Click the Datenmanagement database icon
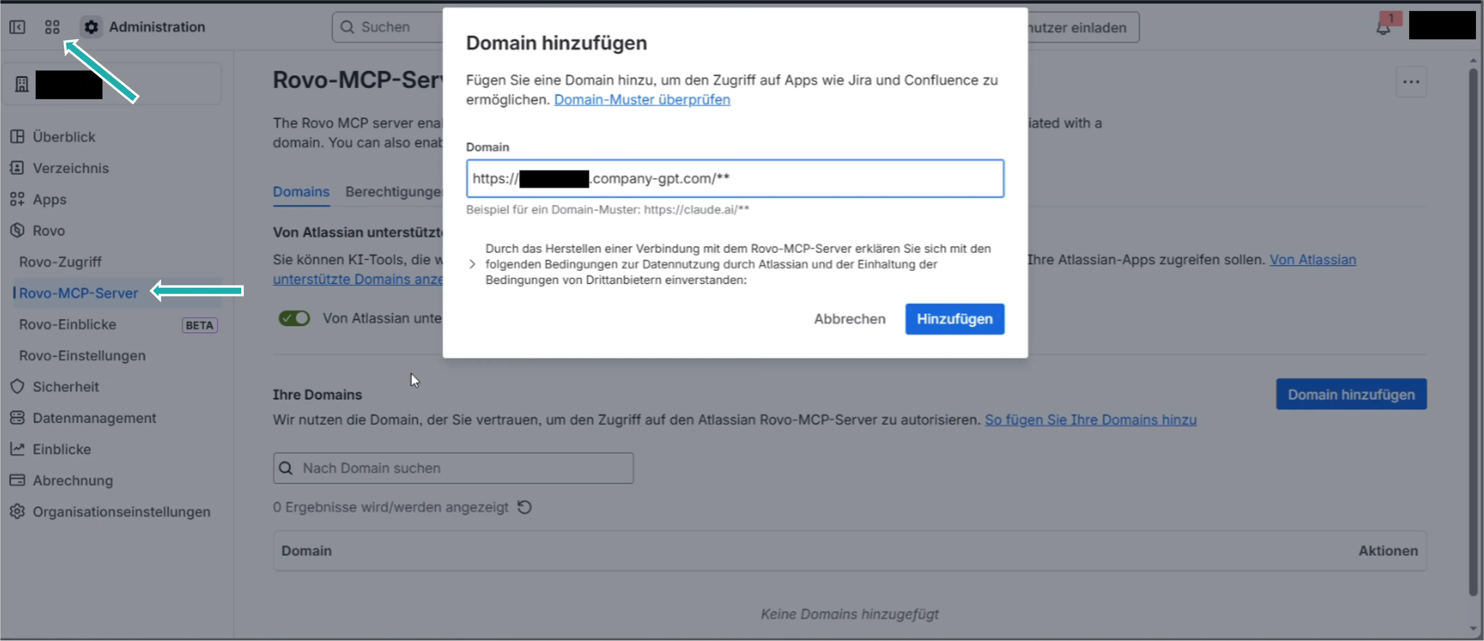 tap(17, 418)
